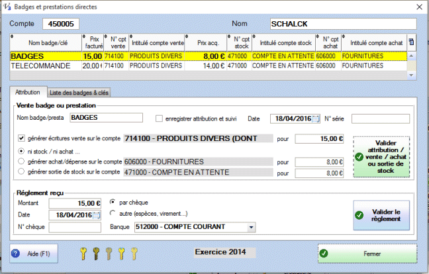Expand the Banque 512000 dropdown

pos(250,228)
